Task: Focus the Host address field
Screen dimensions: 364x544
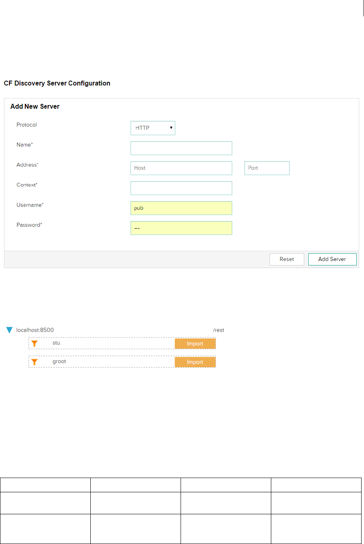Action: tap(181, 168)
